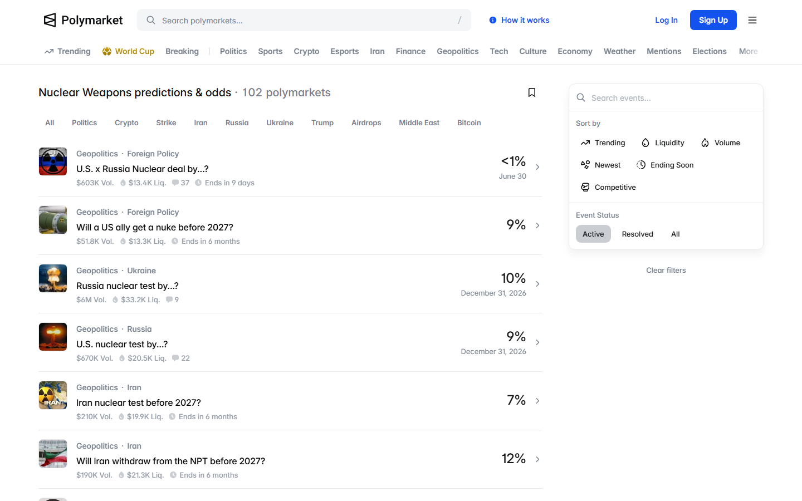Click the Trending arrow icon in navigation

click(x=49, y=51)
